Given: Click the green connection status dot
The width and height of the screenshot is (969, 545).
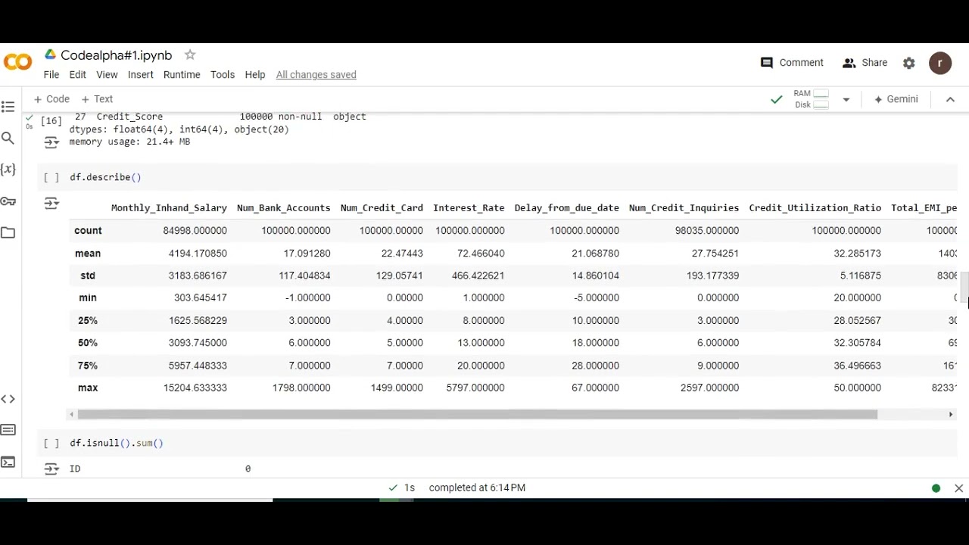Looking at the screenshot, I should 936,488.
